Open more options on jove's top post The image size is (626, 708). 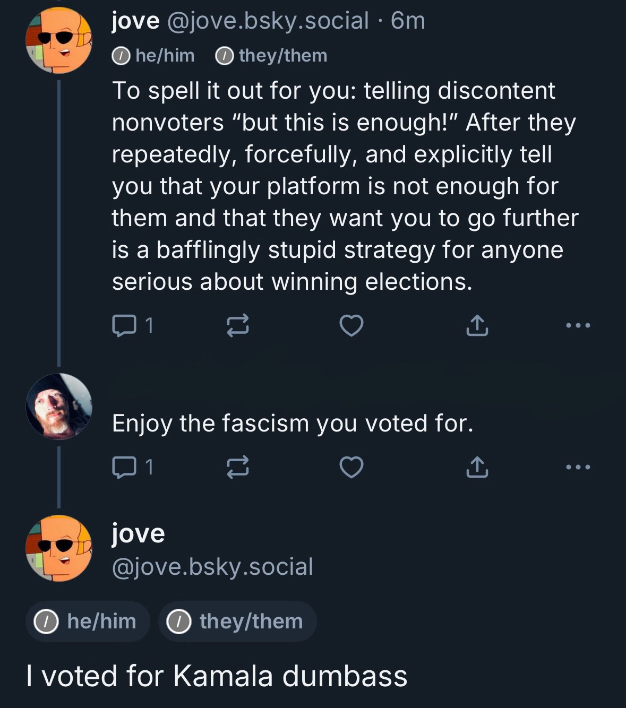point(578,325)
